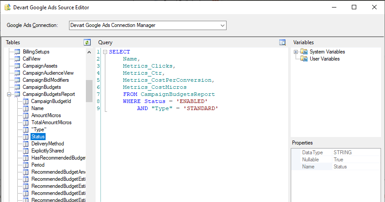Click the CampaignBudgetsReport table icon

[17, 94]
